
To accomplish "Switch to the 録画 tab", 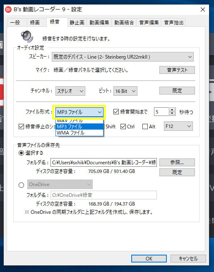I will (35, 23).
